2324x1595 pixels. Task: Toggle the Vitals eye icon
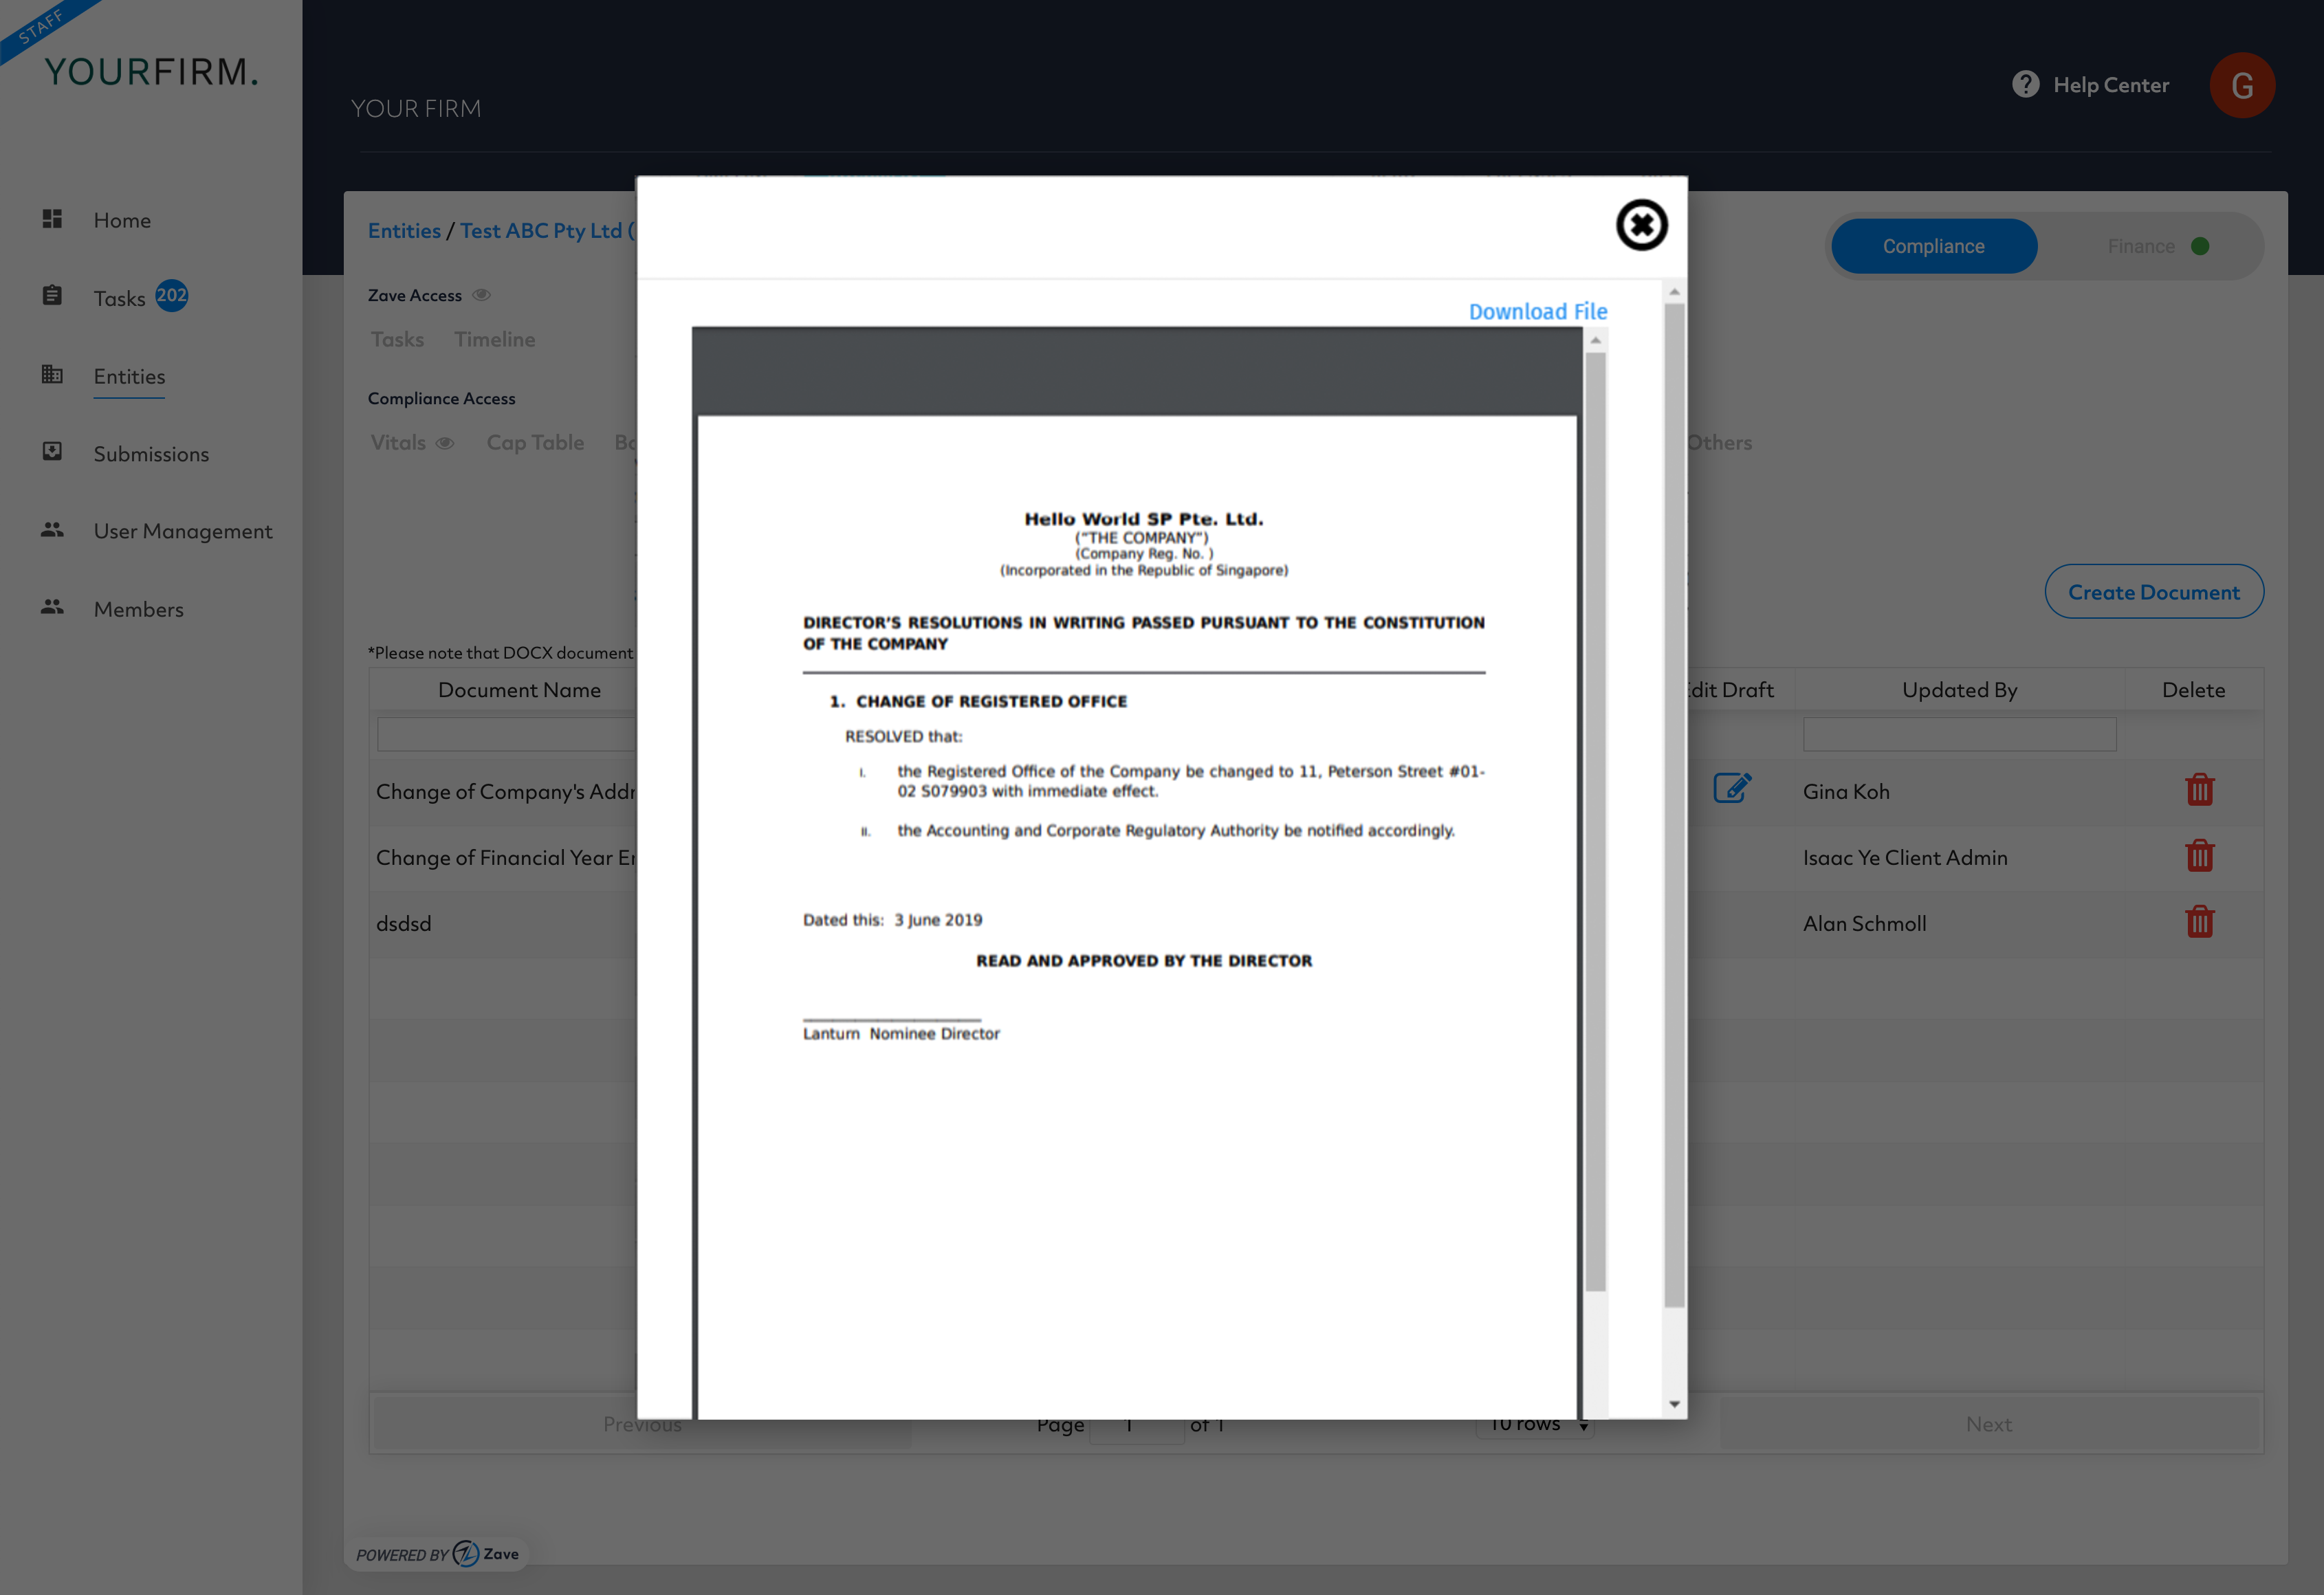pyautogui.click(x=445, y=443)
